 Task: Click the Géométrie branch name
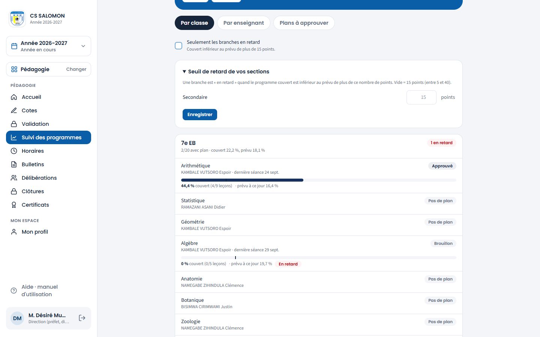click(x=193, y=222)
